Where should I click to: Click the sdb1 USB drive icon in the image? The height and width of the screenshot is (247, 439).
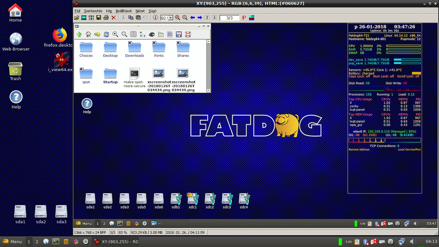176,201
